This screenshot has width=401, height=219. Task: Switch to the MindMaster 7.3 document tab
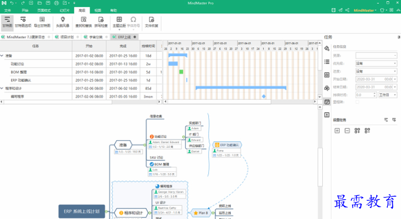[x=25, y=37]
